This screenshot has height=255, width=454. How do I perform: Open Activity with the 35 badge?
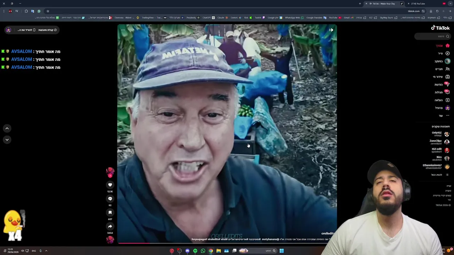coord(442,92)
